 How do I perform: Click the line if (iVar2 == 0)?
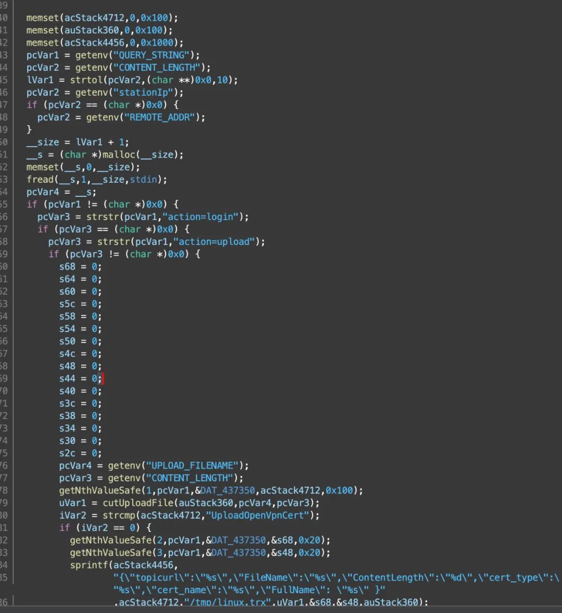[105, 528]
